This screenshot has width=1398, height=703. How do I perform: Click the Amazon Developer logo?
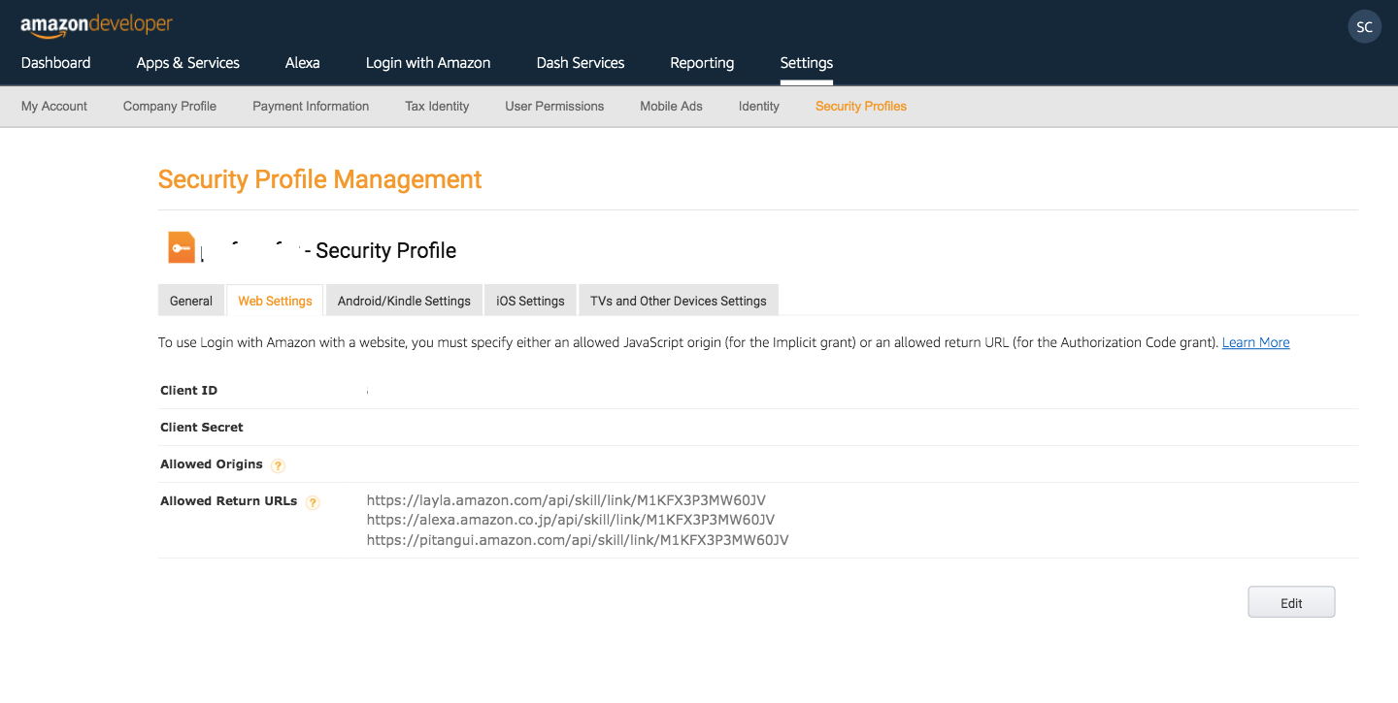[x=96, y=25]
